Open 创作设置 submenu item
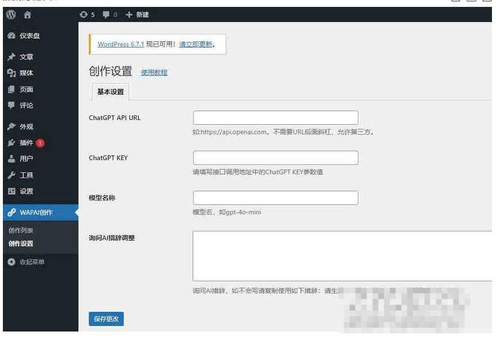 point(21,244)
